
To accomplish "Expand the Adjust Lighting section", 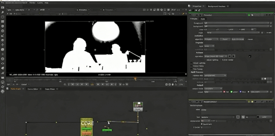I will pyautogui.click(x=191, y=63).
